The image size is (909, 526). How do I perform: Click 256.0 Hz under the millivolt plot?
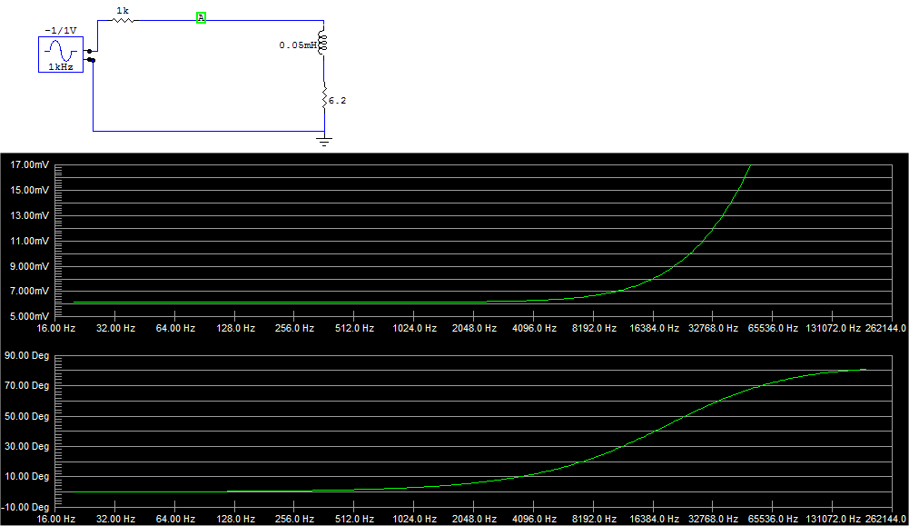294,328
